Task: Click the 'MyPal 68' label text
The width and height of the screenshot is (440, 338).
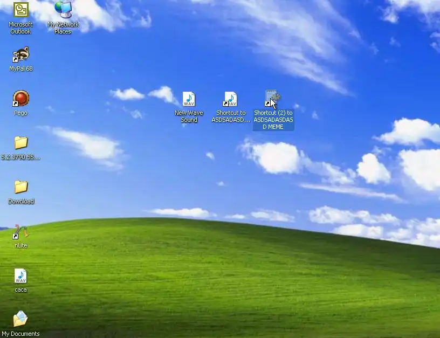Action: click(x=21, y=68)
